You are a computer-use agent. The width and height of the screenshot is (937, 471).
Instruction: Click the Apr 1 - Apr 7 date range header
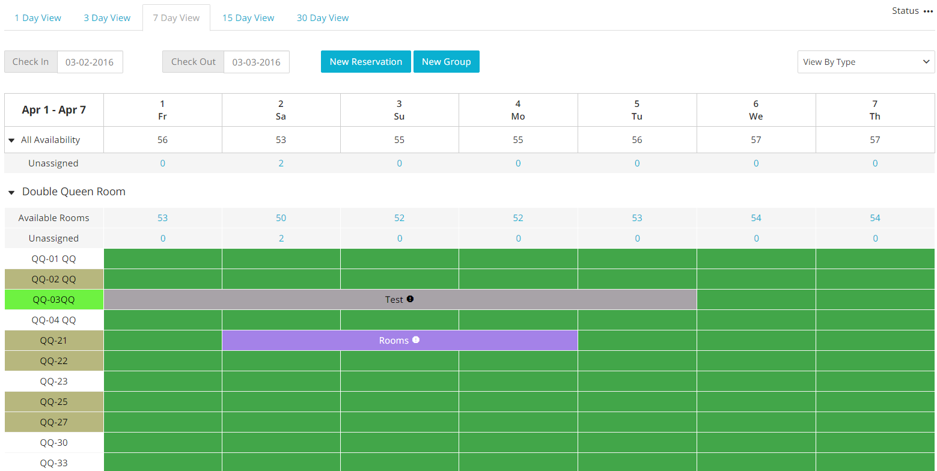(54, 110)
